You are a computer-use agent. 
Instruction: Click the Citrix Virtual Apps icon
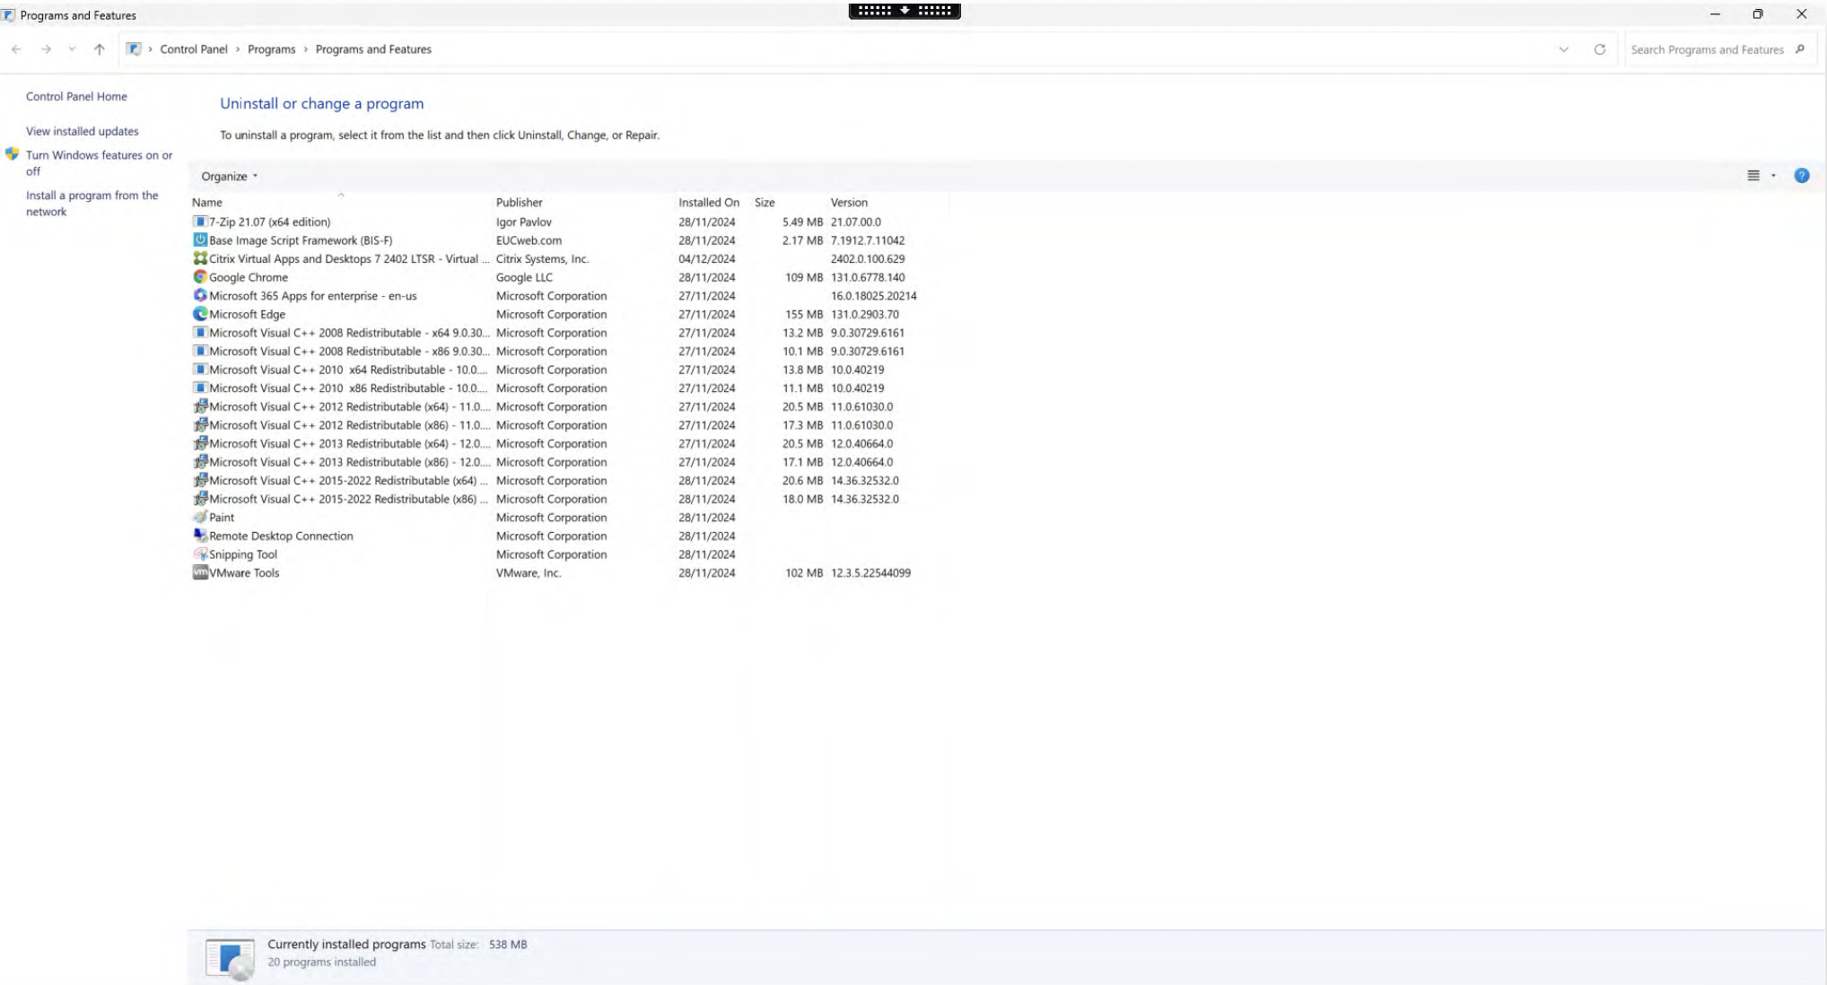[x=200, y=258]
